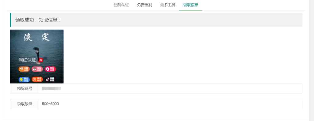Click the red flame icon beside 网红认证
Screen dimensions: 314x121
[41, 60]
